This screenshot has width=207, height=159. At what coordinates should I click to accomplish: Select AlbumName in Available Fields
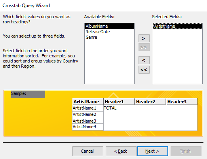coord(109,26)
